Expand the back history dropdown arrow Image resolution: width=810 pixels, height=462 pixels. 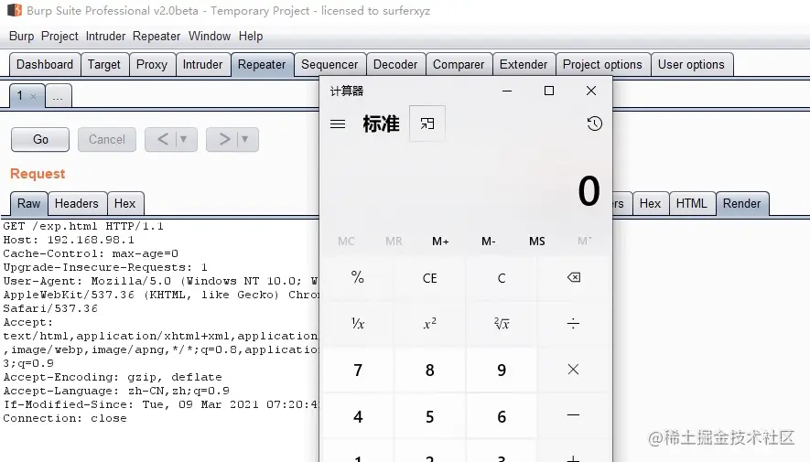[183, 139]
